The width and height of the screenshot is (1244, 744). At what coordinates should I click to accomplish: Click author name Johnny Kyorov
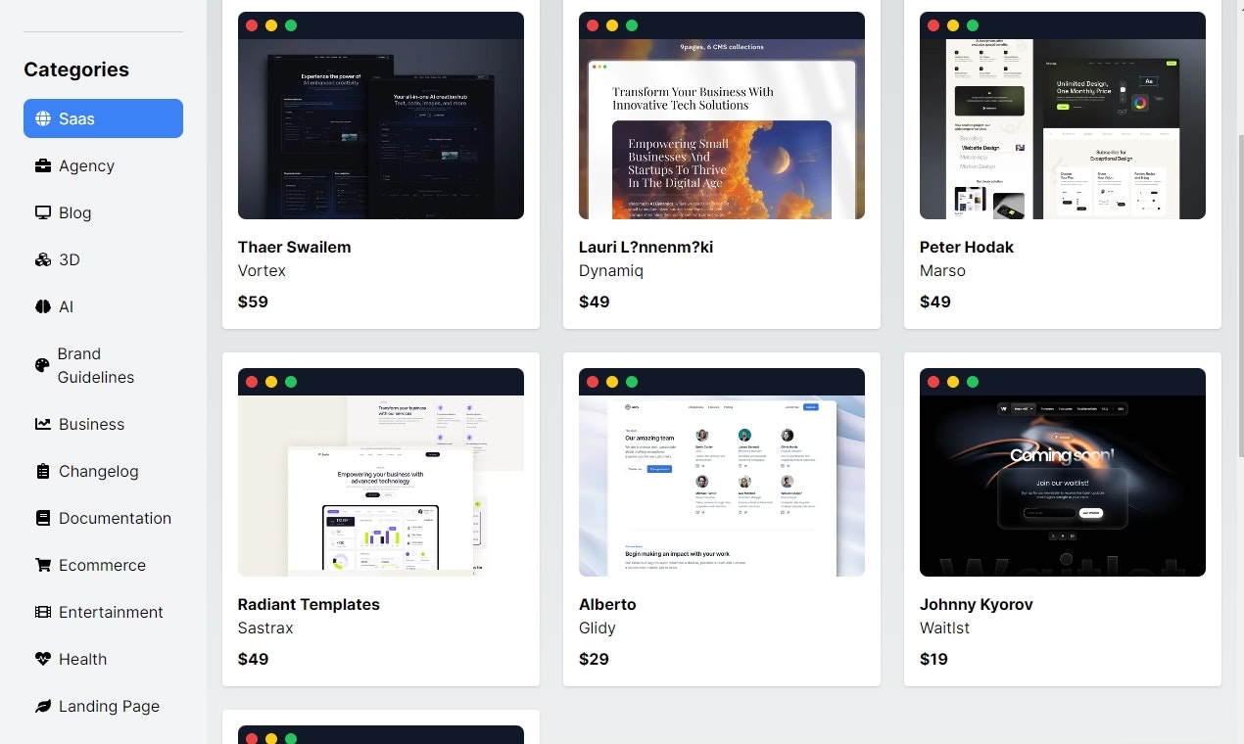click(977, 604)
